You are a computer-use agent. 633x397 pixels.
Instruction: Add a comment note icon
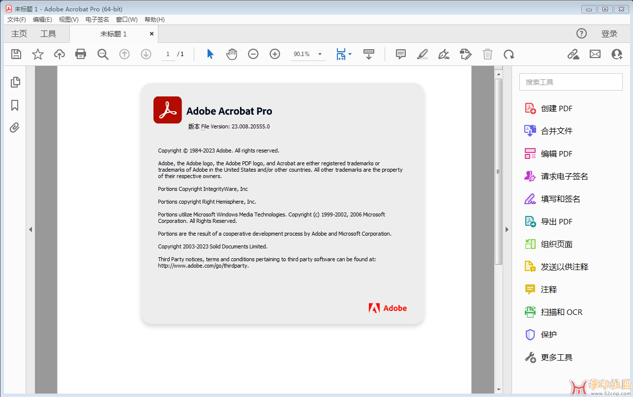point(401,54)
